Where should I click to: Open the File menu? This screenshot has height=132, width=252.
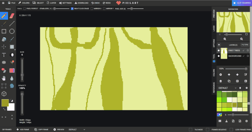[12, 3]
